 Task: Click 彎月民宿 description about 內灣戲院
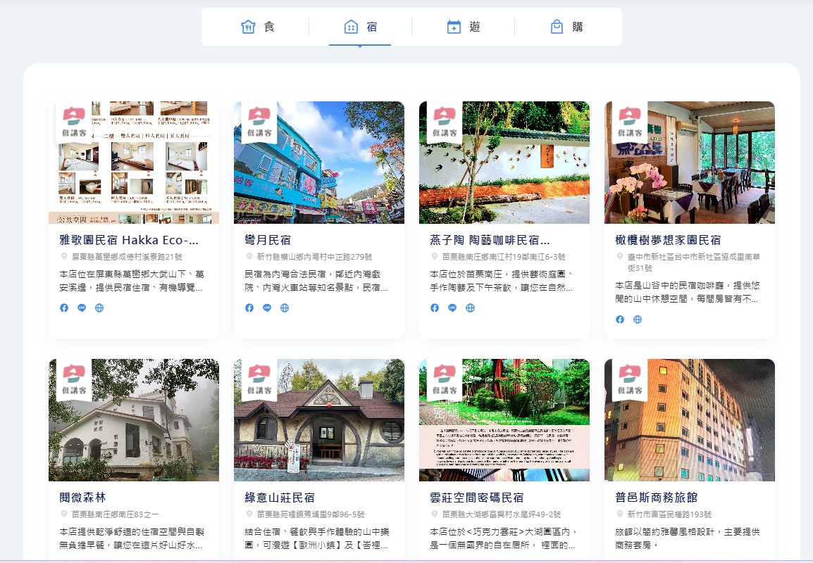click(x=316, y=281)
